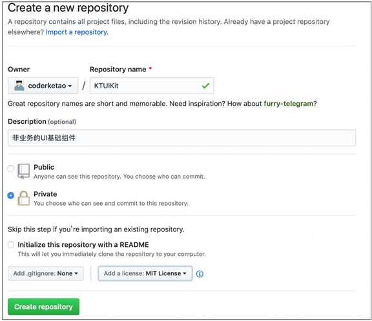Click the README initialize label text
This screenshot has width=372, height=321.
[83, 244]
